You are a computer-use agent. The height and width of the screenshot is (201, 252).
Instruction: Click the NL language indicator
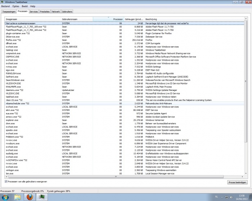[x=216, y=197]
